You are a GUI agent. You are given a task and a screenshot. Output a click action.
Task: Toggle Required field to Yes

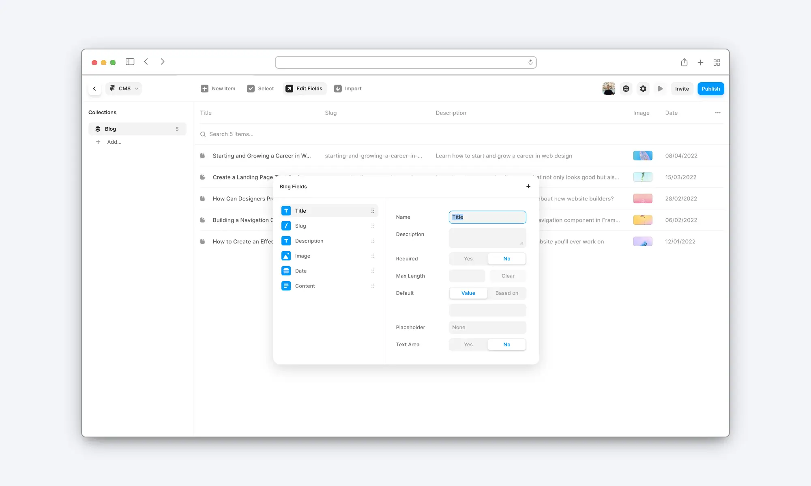(468, 259)
